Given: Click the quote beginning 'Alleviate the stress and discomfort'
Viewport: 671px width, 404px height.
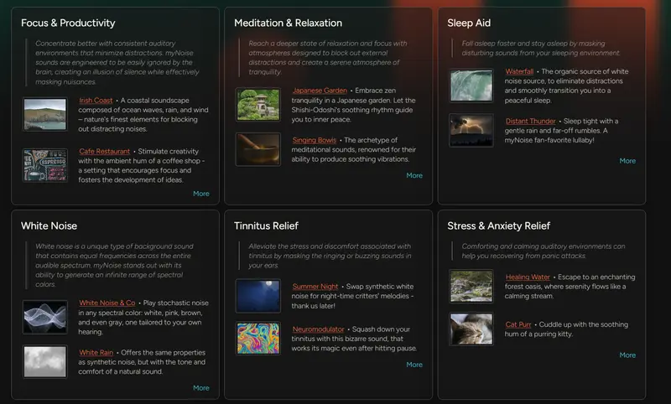Looking at the screenshot, I should click(x=330, y=256).
